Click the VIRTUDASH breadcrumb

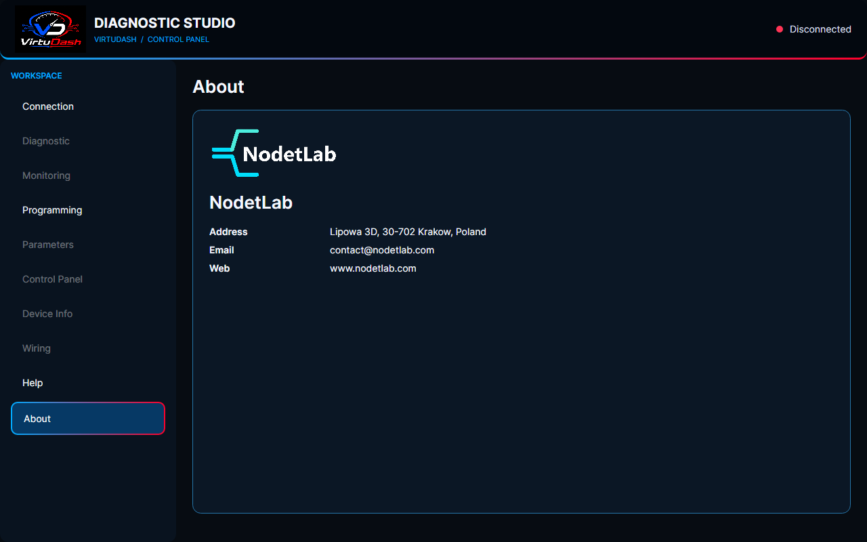click(x=115, y=39)
